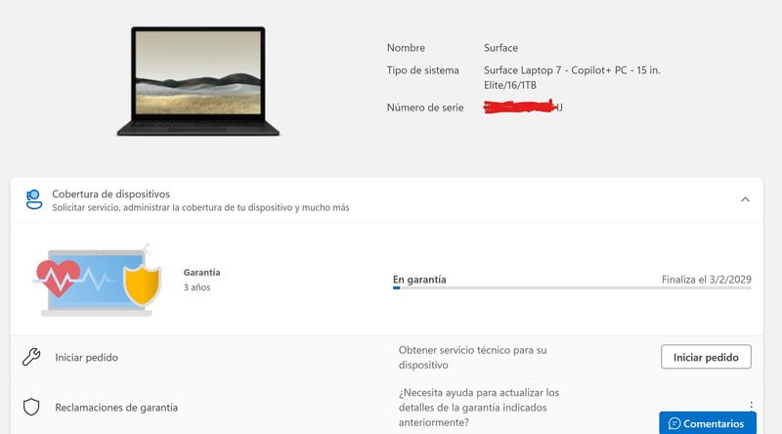Select the 'En garantía' status text
The image size is (782, 434).
pos(419,280)
